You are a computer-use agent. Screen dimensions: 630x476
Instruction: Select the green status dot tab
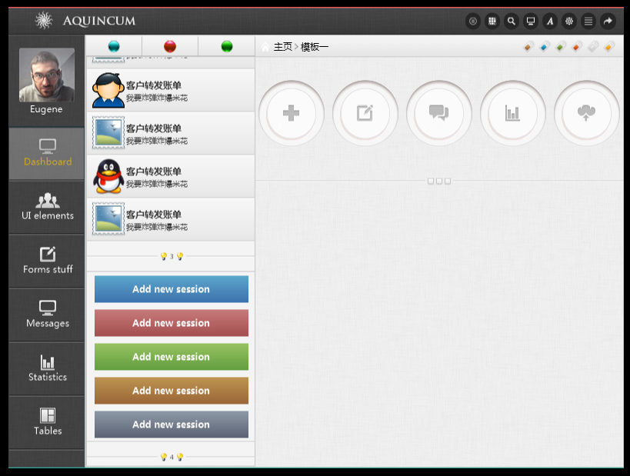click(x=225, y=46)
